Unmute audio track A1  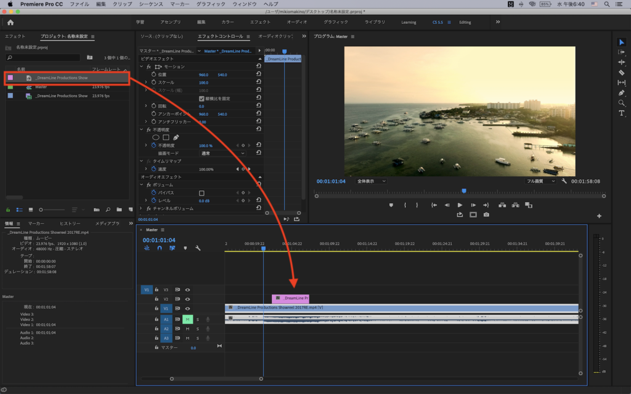click(x=187, y=319)
